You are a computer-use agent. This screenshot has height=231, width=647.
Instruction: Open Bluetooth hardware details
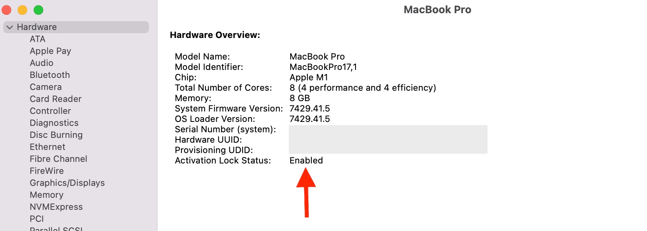click(x=50, y=75)
